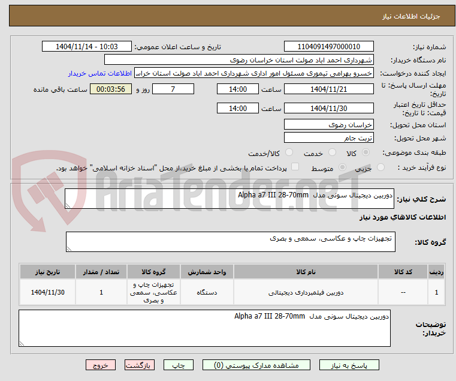Click the واحد شمارش column header
Viewport: 456px width, 381px height.
coord(207,272)
